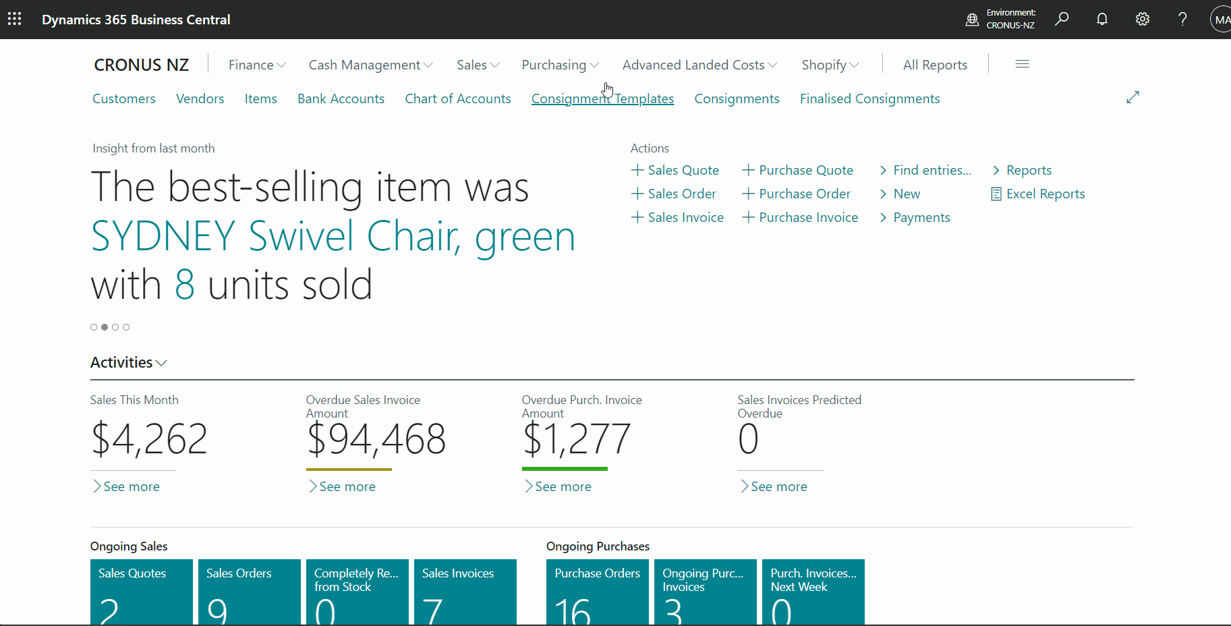
Task: Expand the Finance menu
Action: [257, 65]
